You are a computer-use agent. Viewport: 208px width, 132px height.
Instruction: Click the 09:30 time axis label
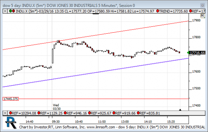click(56, 122)
